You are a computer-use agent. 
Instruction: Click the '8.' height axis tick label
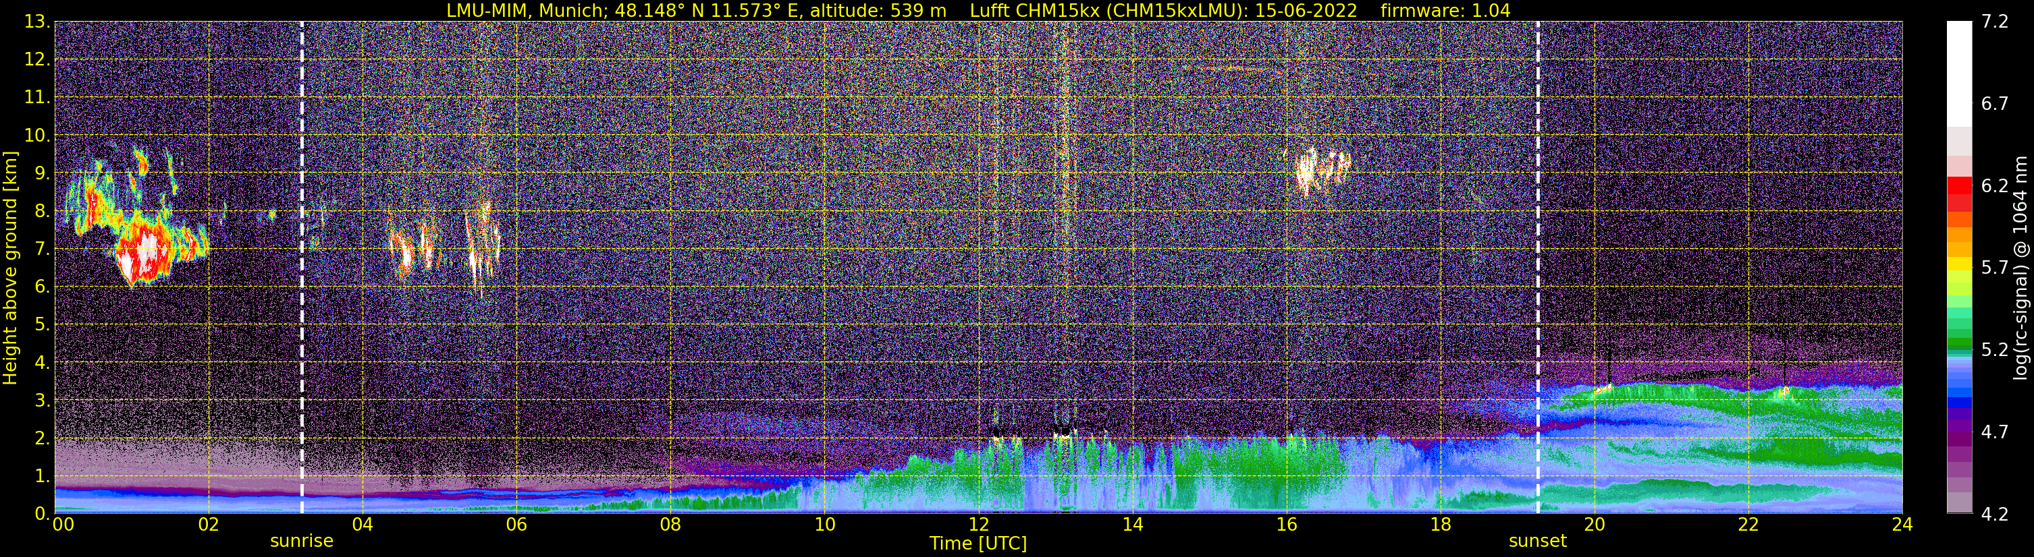click(x=43, y=212)
